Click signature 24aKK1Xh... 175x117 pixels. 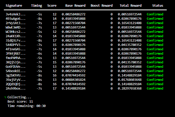[16, 36]
